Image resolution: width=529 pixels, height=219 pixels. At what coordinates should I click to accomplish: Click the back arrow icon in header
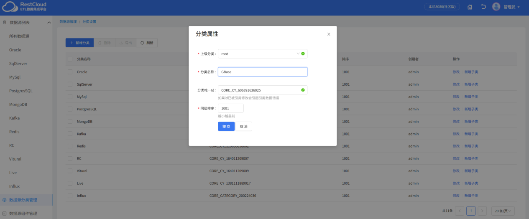tap(483, 7)
